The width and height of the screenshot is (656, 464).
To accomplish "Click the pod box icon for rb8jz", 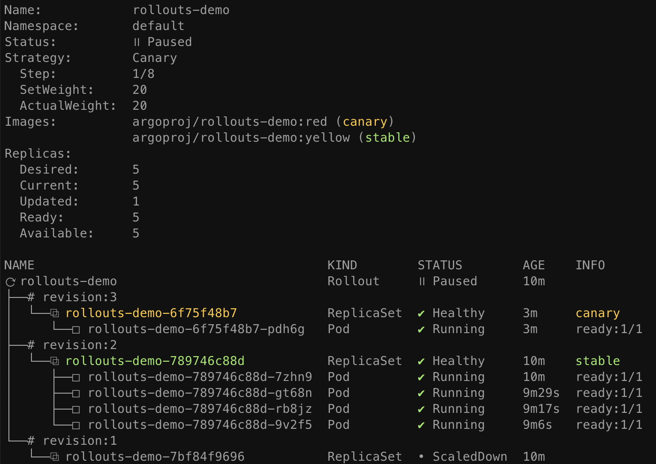I will point(76,410).
